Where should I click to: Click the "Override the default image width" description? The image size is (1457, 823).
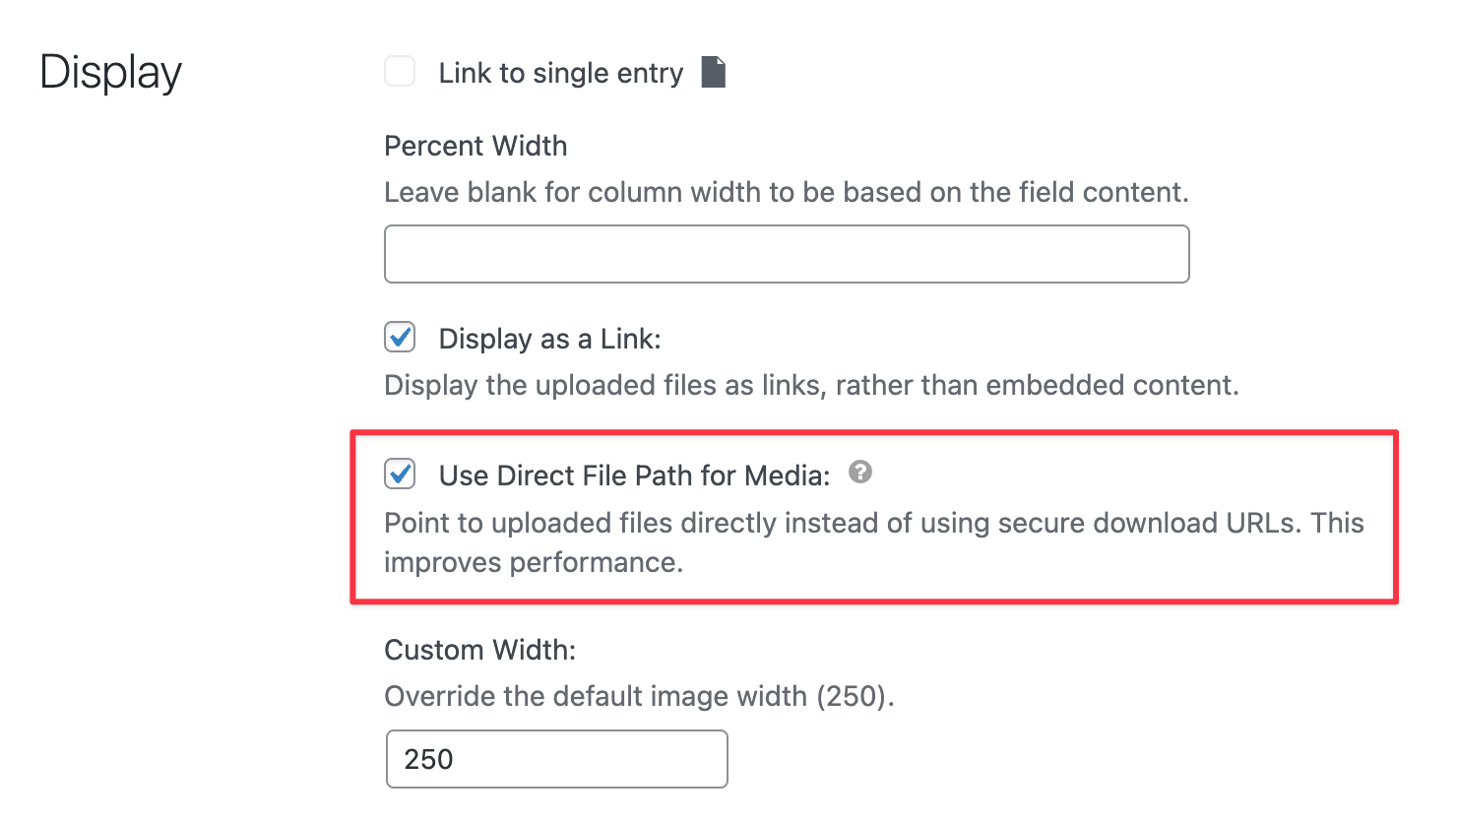point(638,696)
